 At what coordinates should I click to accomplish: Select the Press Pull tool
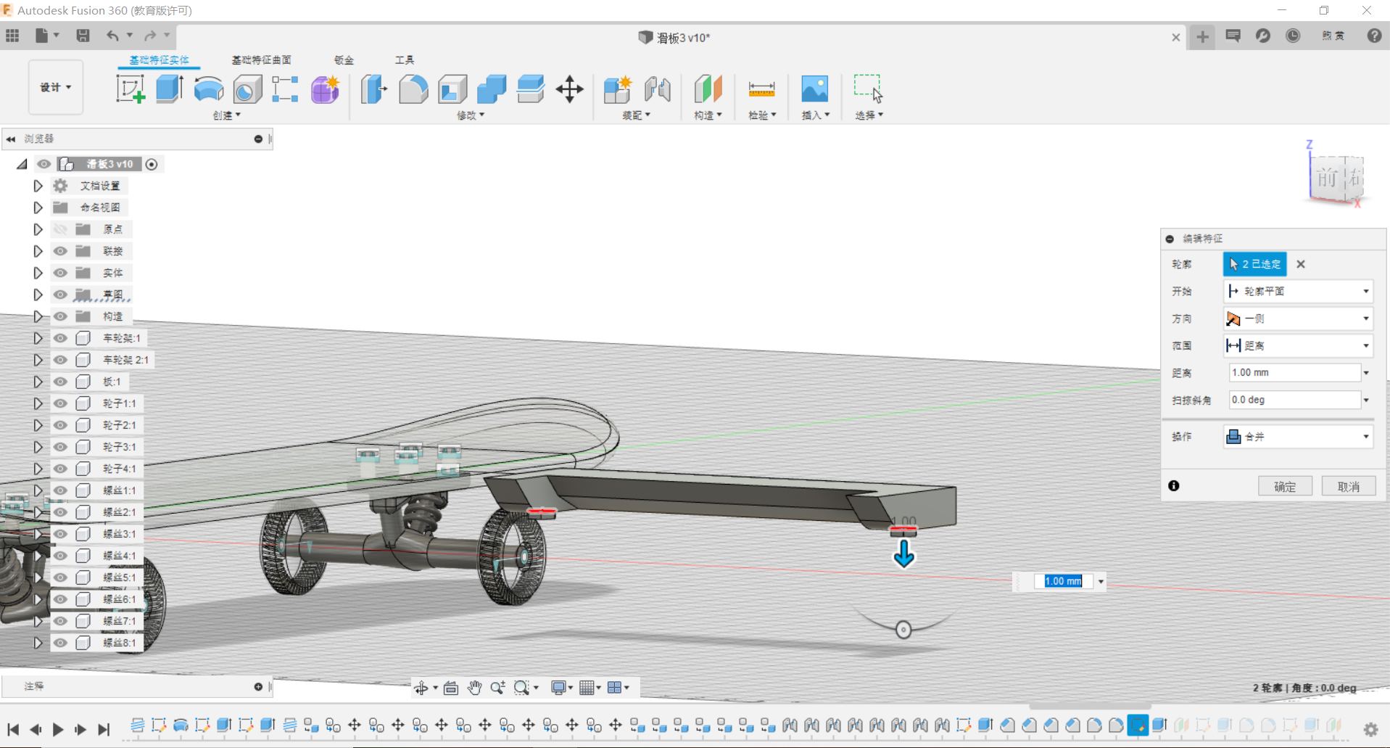point(374,89)
